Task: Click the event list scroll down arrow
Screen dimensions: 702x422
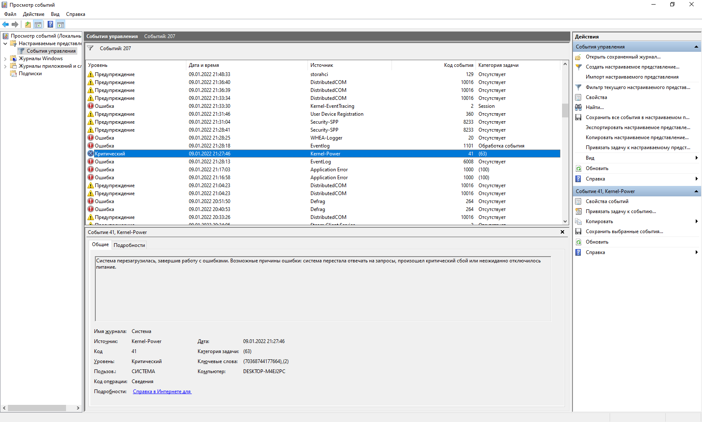Action: (565, 221)
